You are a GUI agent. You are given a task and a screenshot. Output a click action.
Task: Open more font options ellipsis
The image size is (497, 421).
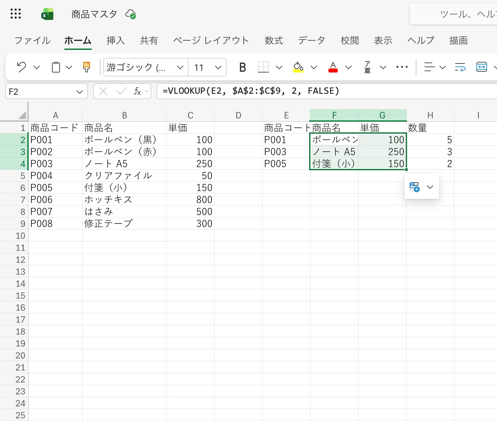coord(402,67)
